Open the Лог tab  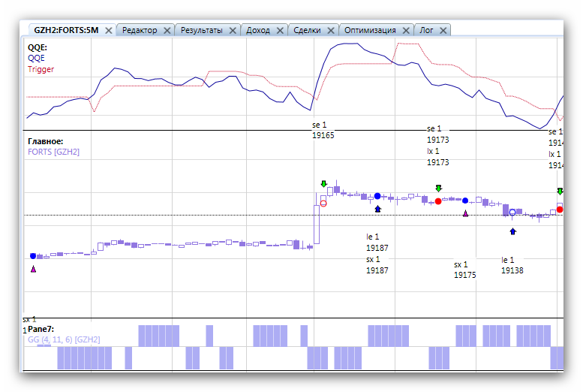(x=426, y=30)
